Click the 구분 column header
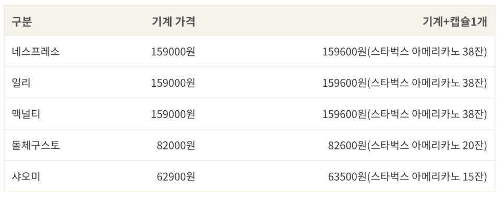504x200 pixels. pos(22,21)
